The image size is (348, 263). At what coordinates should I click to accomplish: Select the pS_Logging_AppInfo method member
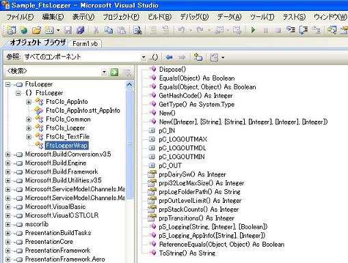tap(212, 236)
